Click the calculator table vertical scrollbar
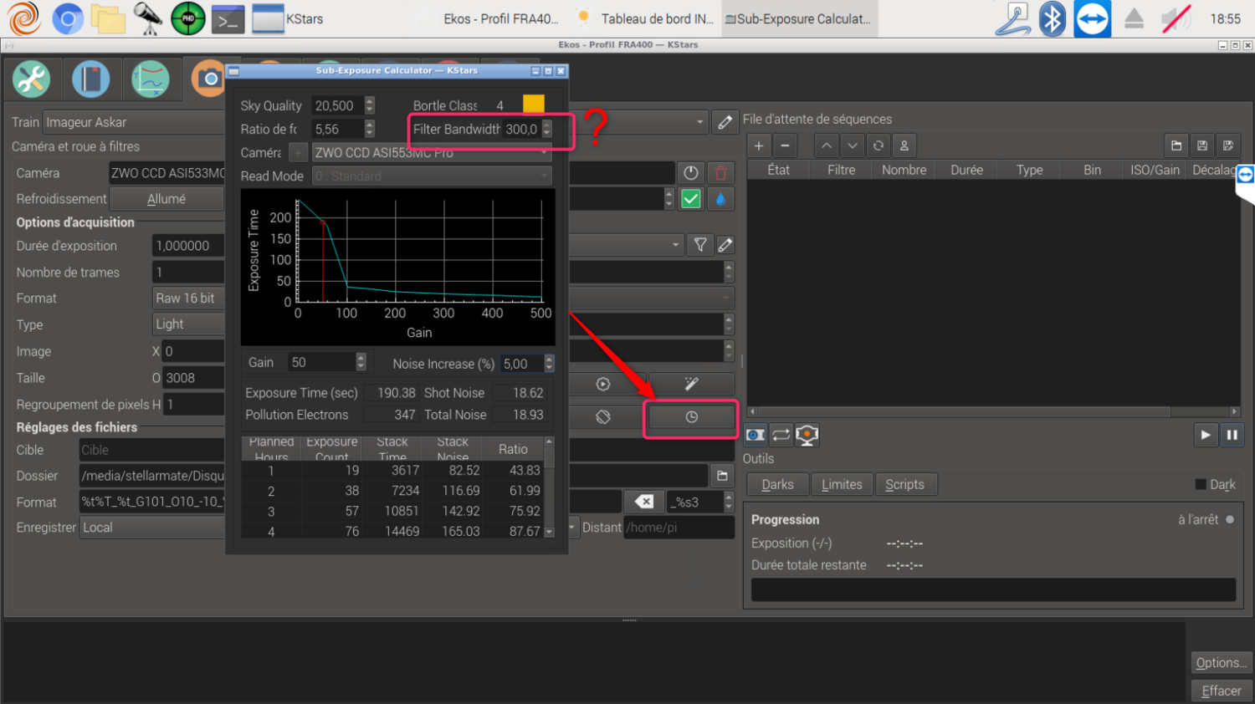The width and height of the screenshot is (1255, 704). [x=550, y=487]
